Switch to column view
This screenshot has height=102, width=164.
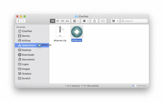pos(63,21)
